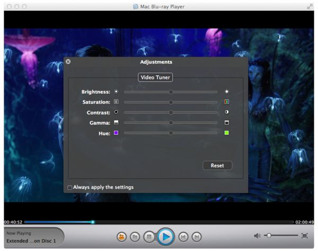Click the Hue label
This screenshot has width=318, height=251.
click(x=104, y=133)
